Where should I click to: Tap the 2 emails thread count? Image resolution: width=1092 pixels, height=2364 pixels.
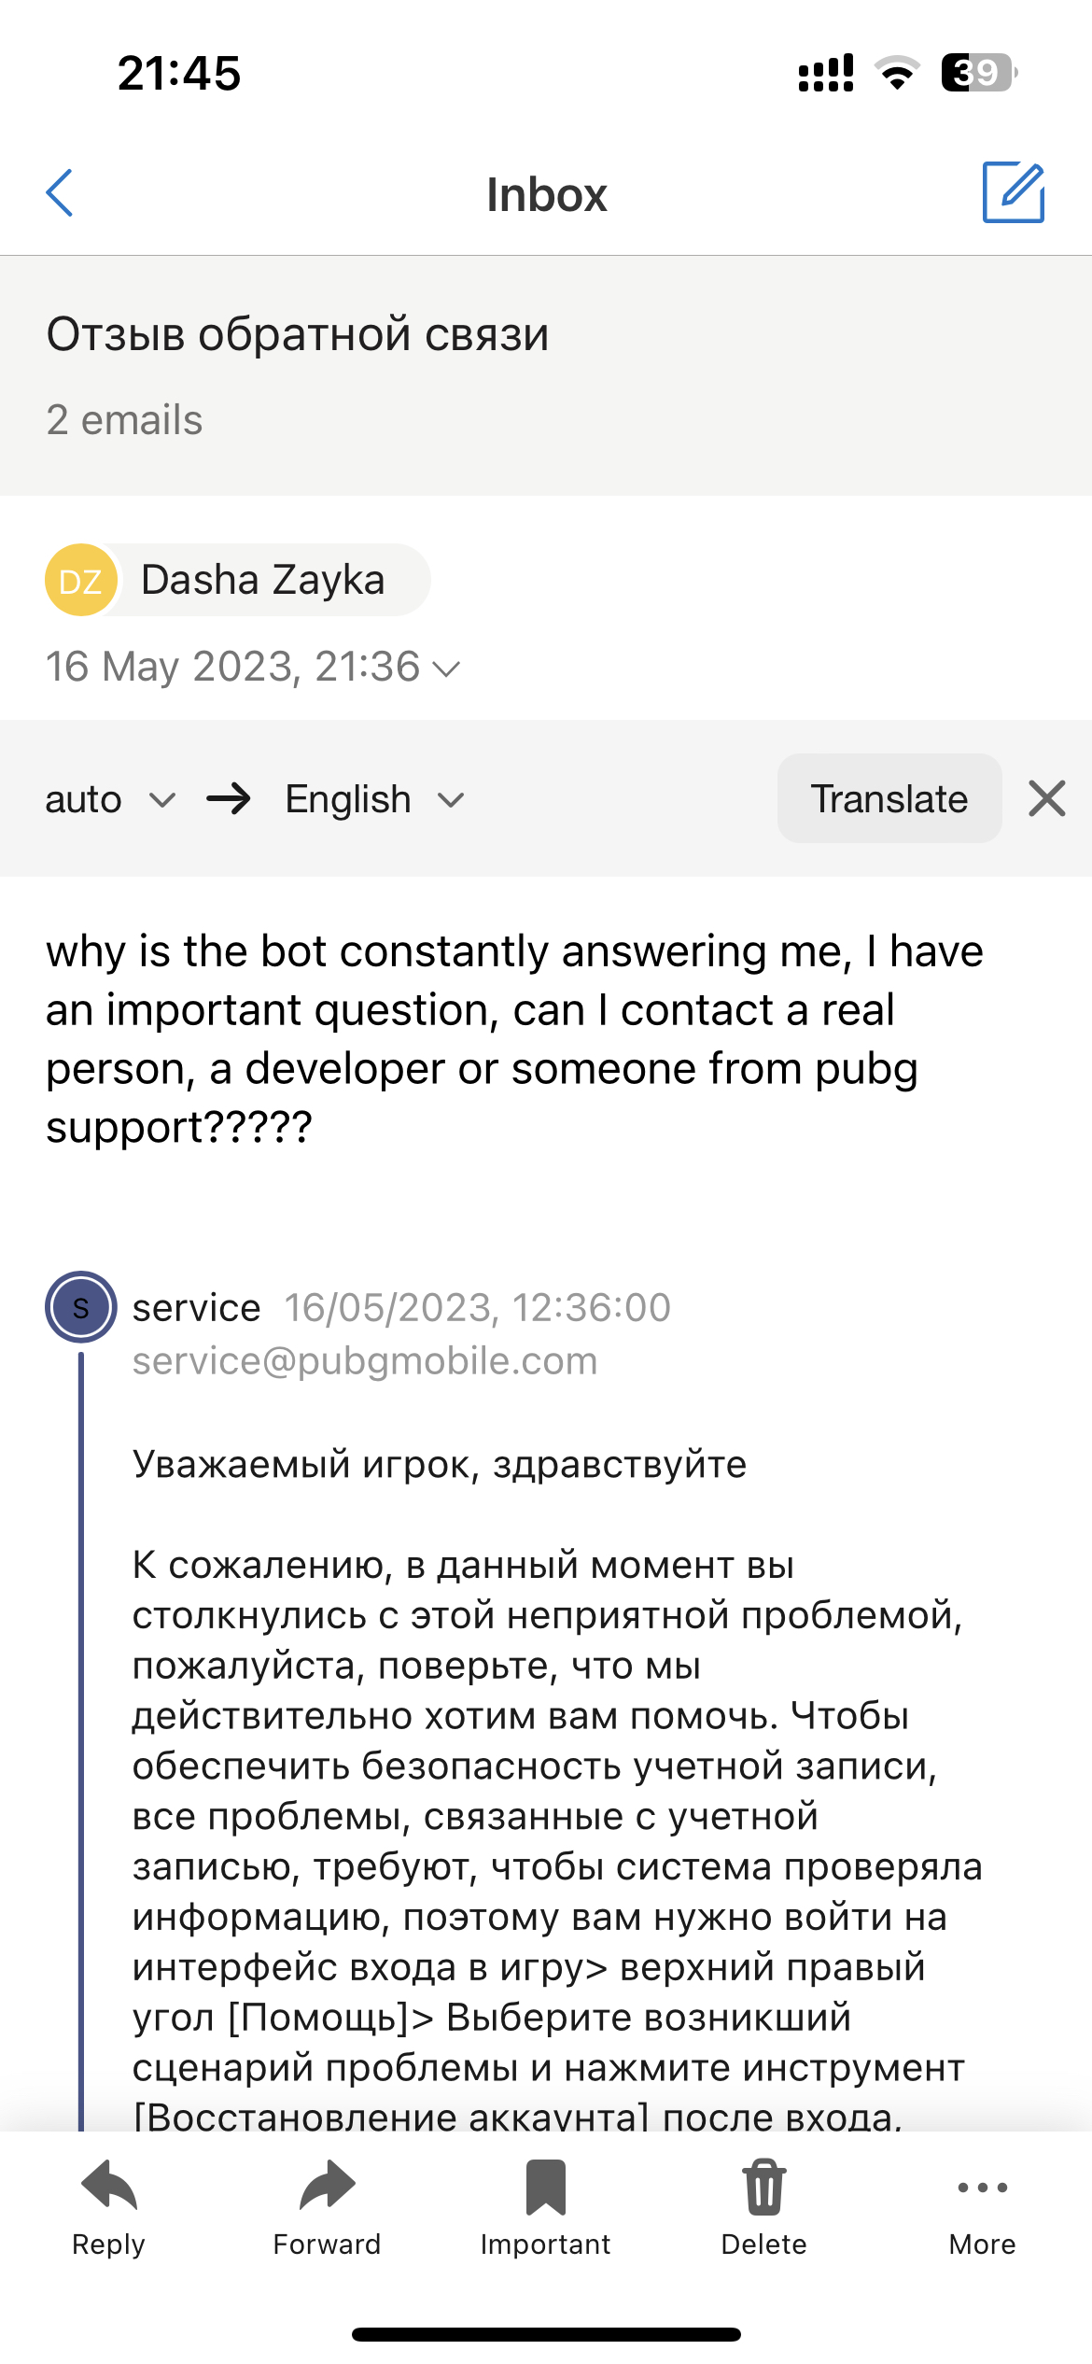pyautogui.click(x=124, y=420)
